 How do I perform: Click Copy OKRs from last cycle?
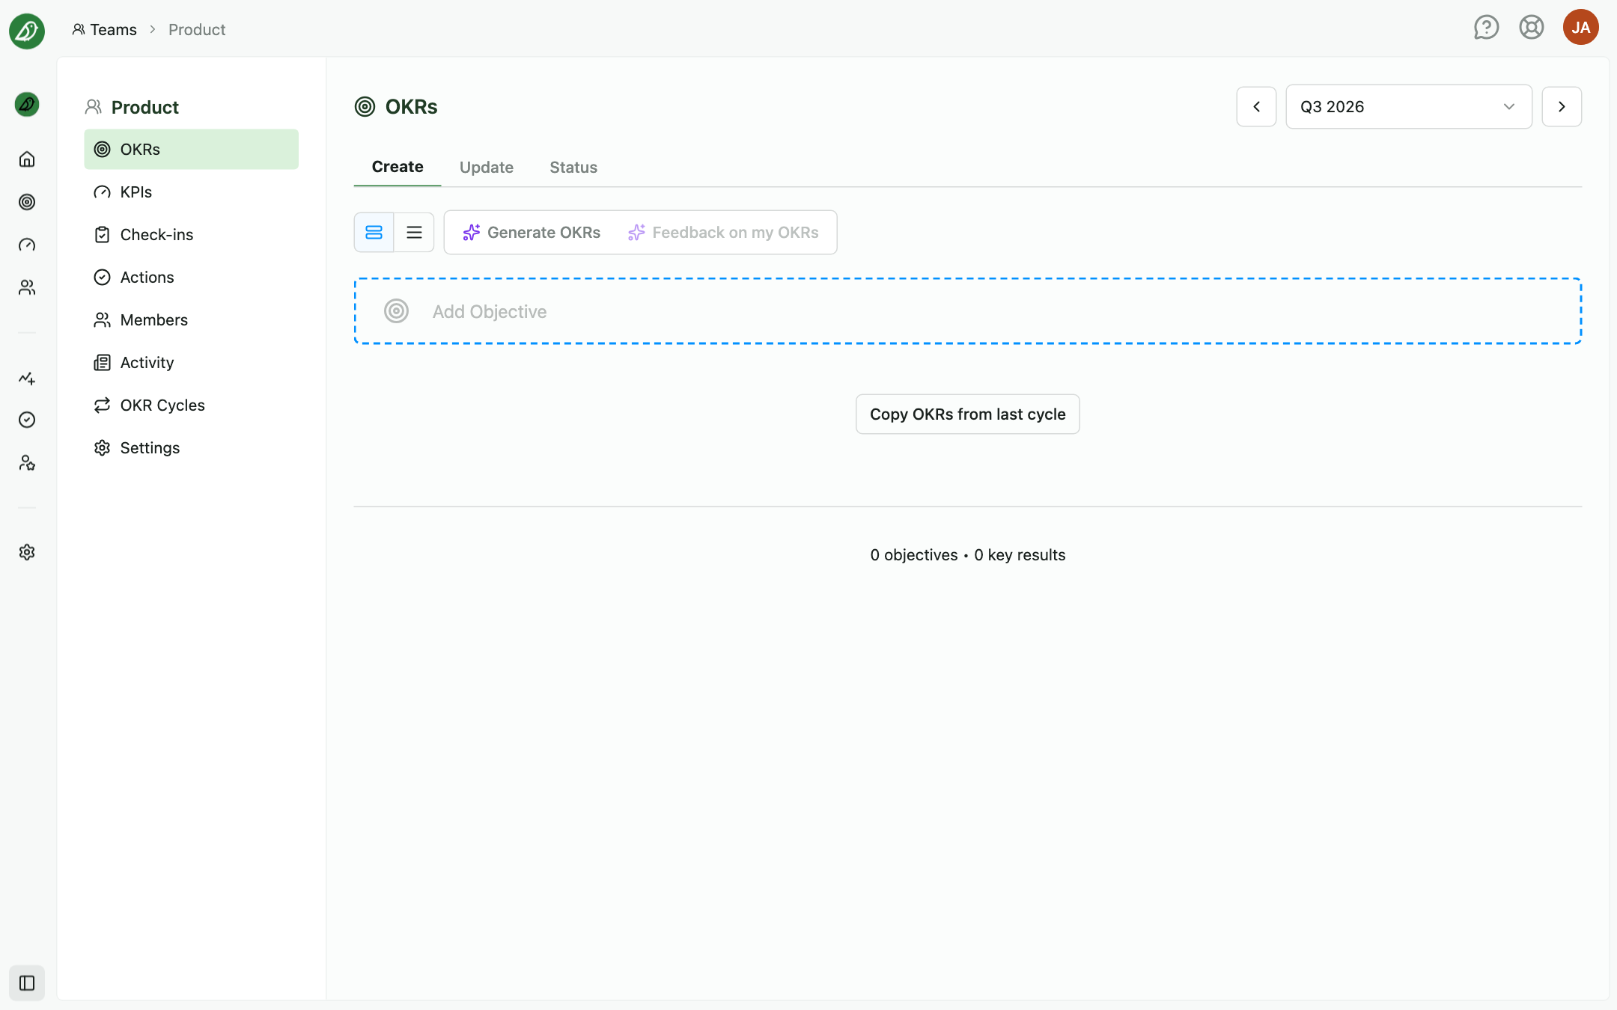(x=968, y=414)
